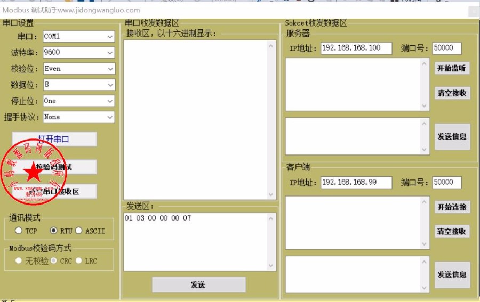Click the 通讯模式 group label
Screen dimensions: 480x302
click(x=25, y=218)
